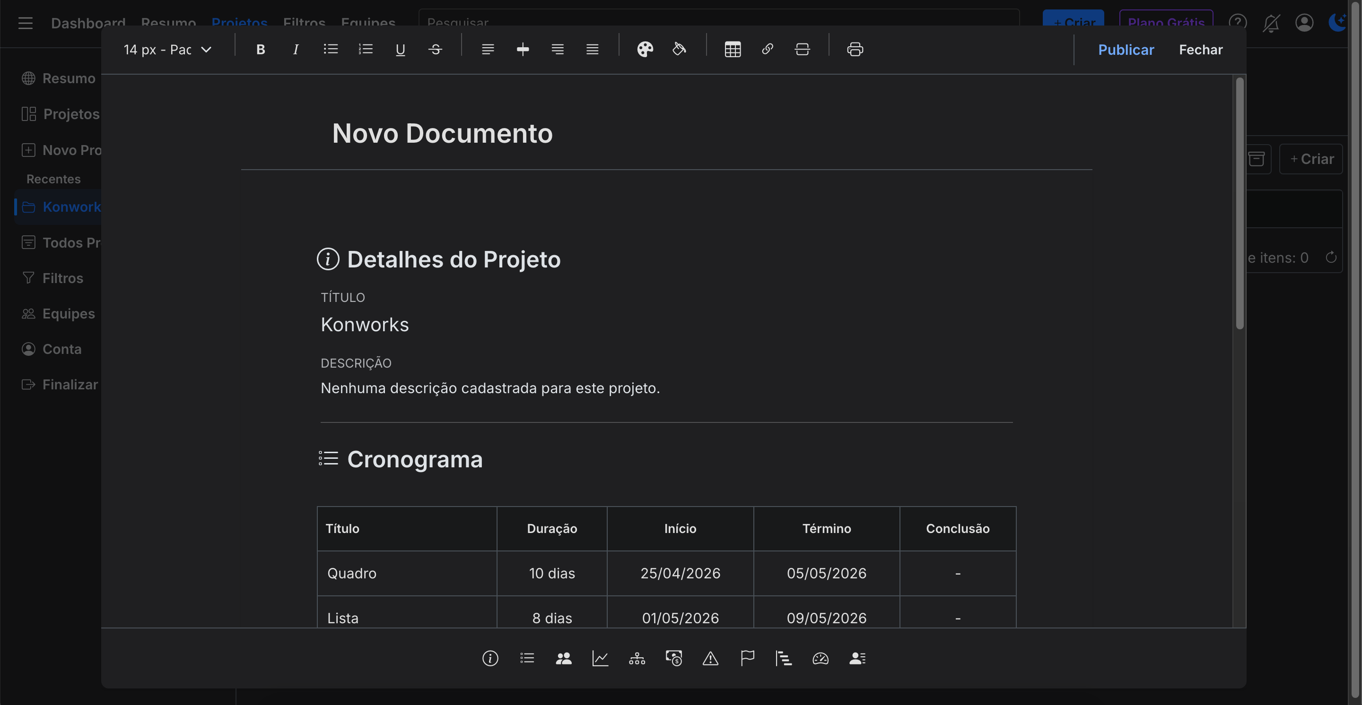Open Equipes in the sidebar
1362x705 pixels.
click(x=58, y=314)
